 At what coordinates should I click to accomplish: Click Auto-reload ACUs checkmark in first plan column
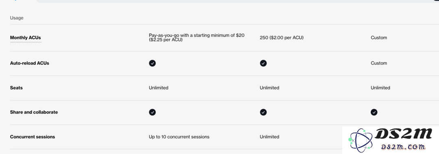coord(152,63)
